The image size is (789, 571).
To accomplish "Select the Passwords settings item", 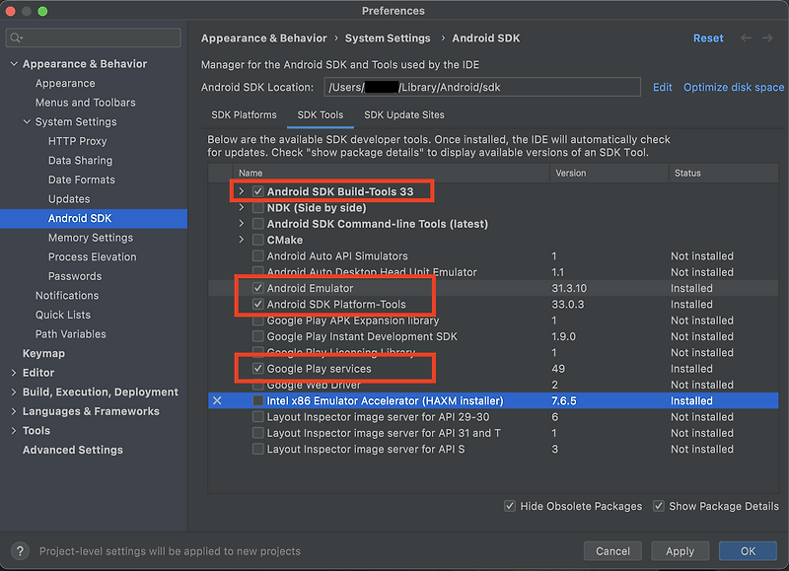I will (x=75, y=276).
